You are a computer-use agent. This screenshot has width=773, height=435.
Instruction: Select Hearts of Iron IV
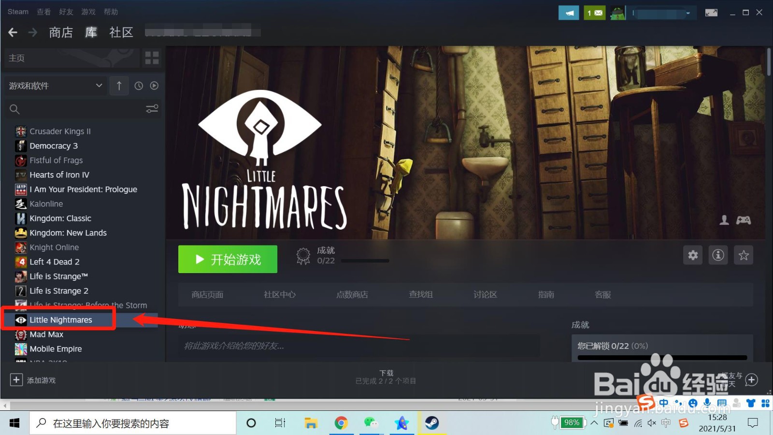click(59, 174)
